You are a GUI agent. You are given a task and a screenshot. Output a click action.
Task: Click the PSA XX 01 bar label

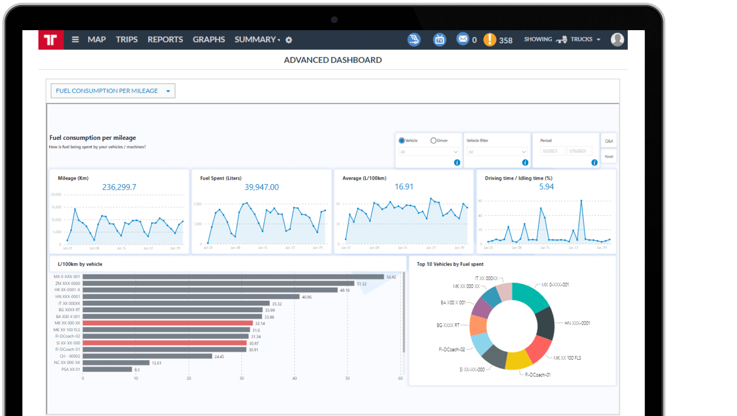(71, 369)
